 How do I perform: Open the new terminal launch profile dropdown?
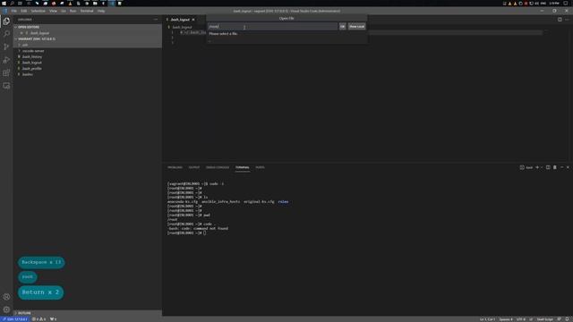(542, 167)
